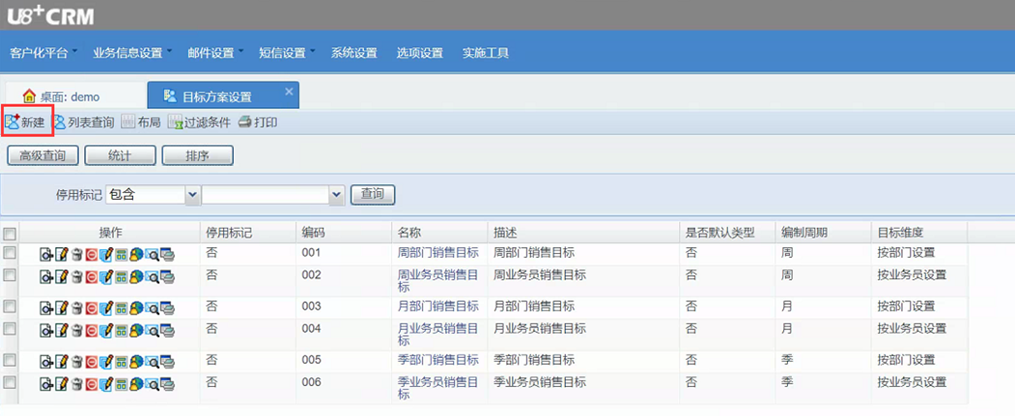The width and height of the screenshot is (1015, 416).
Task: Click blue note edit icon in row 003
Action: [x=106, y=307]
